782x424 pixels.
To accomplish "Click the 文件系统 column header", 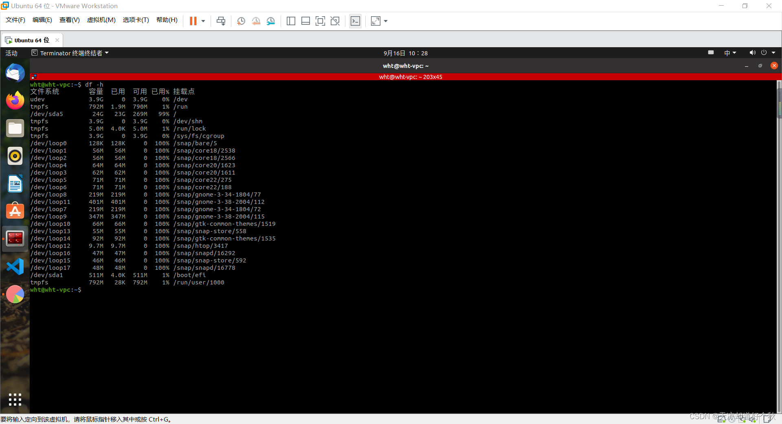I will (45, 92).
